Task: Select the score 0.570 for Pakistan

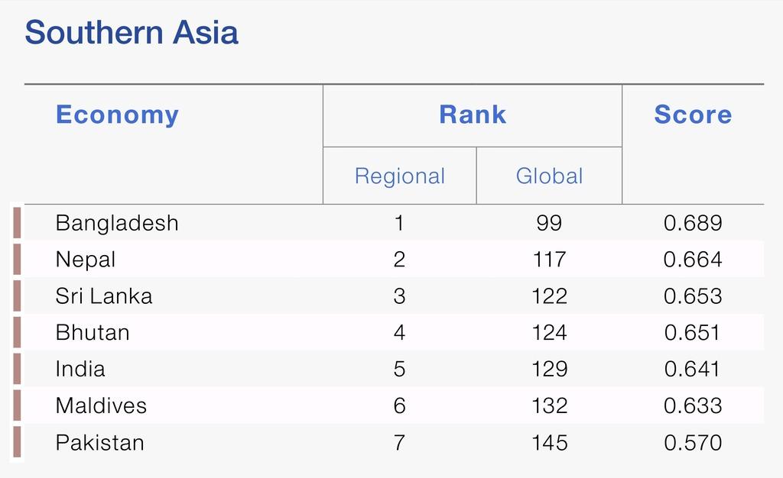Action: pyautogui.click(x=693, y=443)
